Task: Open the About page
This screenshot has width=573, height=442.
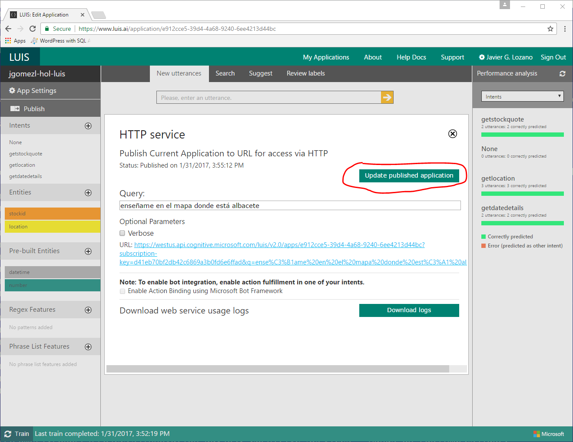Action: 373,57
